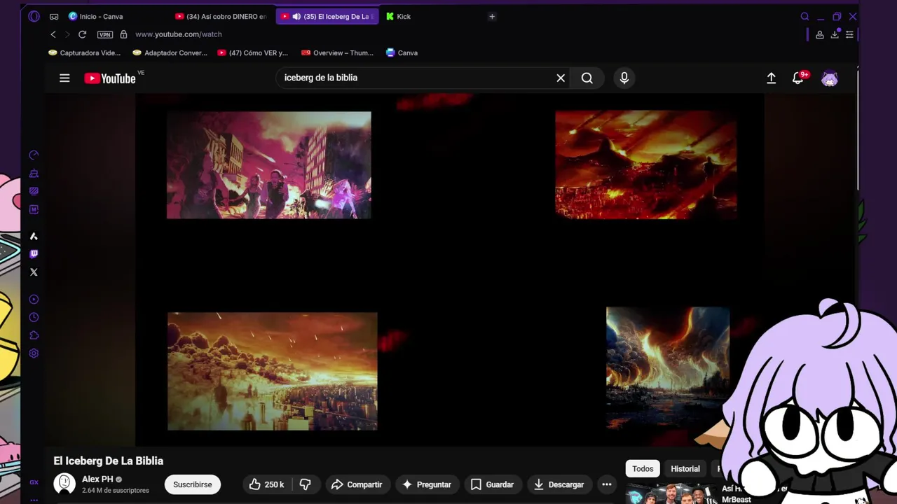Select the Todos filter chip

click(x=643, y=469)
